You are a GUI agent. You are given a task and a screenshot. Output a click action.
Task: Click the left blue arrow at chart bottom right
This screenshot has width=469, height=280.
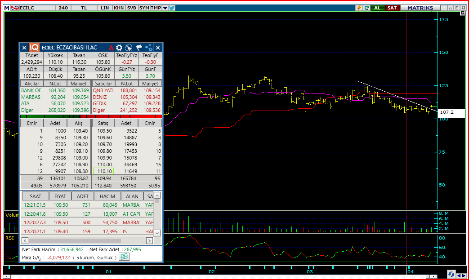pos(459,275)
